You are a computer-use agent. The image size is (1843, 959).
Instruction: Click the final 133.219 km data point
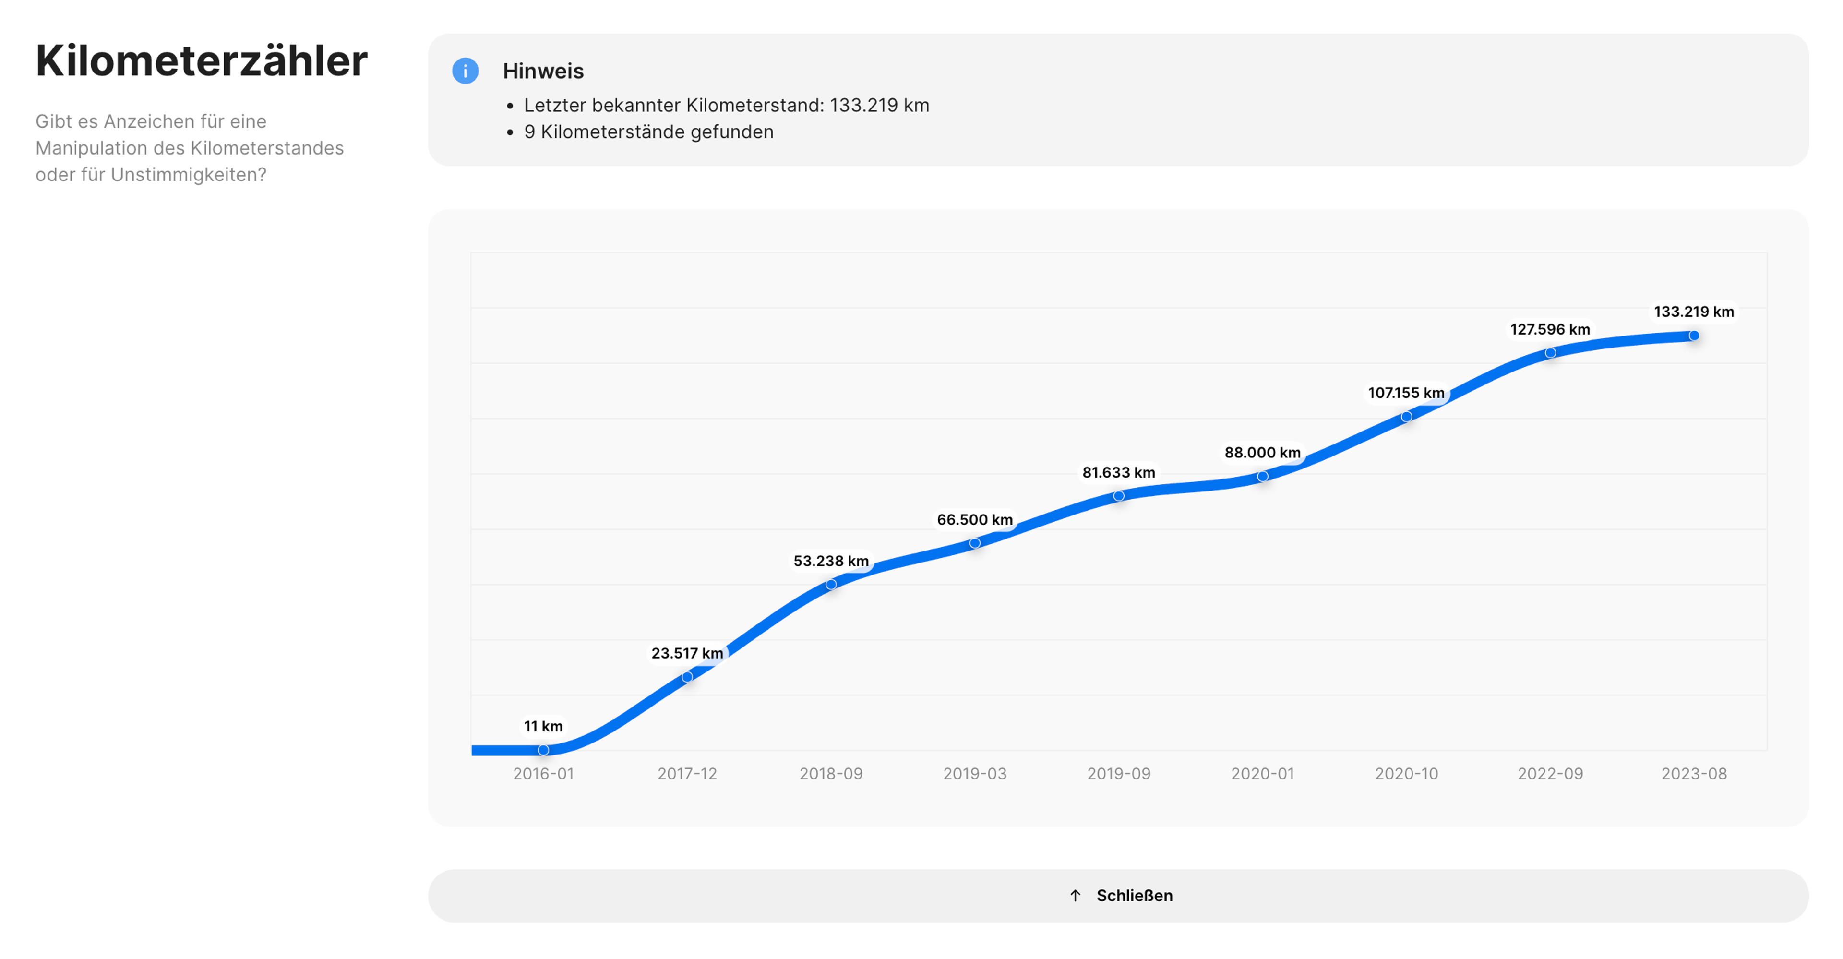click(1694, 336)
